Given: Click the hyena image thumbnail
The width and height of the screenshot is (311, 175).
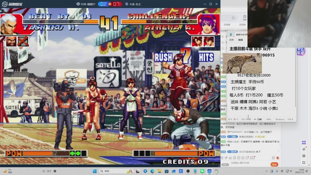Looking at the screenshot, I should point(242,63).
